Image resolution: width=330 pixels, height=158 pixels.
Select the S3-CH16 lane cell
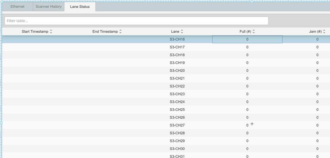pos(177,39)
